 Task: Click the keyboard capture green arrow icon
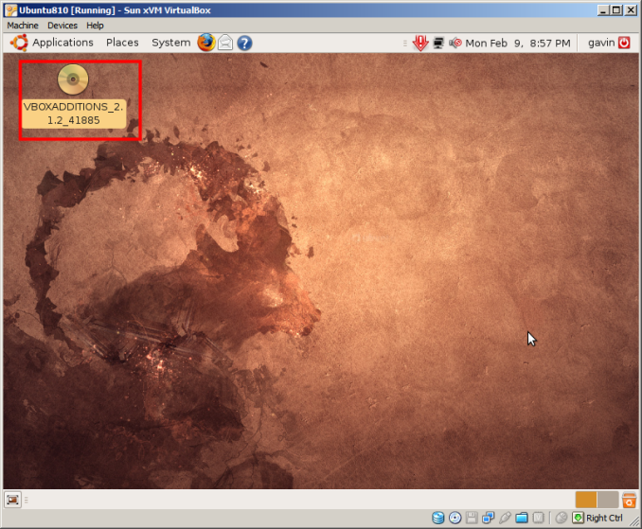pos(578,518)
